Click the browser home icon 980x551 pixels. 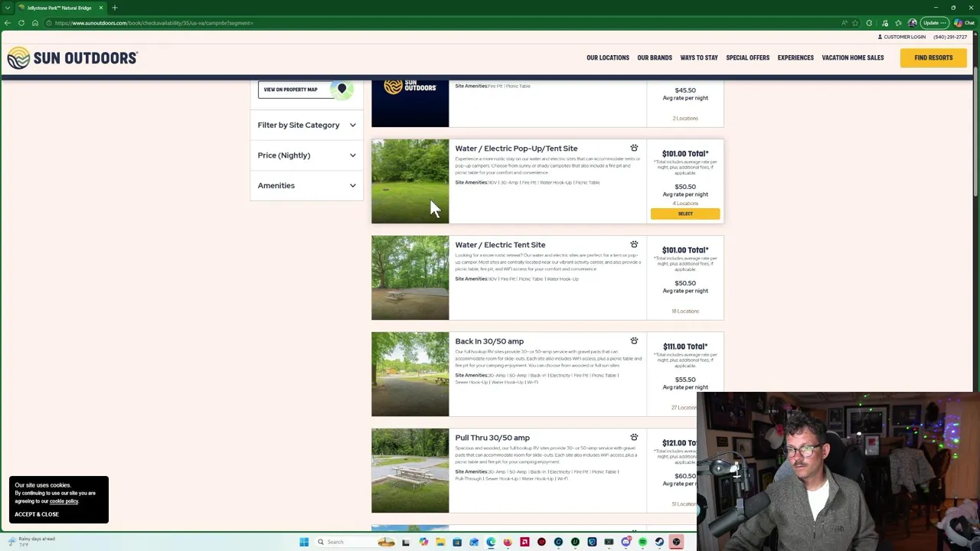[35, 23]
